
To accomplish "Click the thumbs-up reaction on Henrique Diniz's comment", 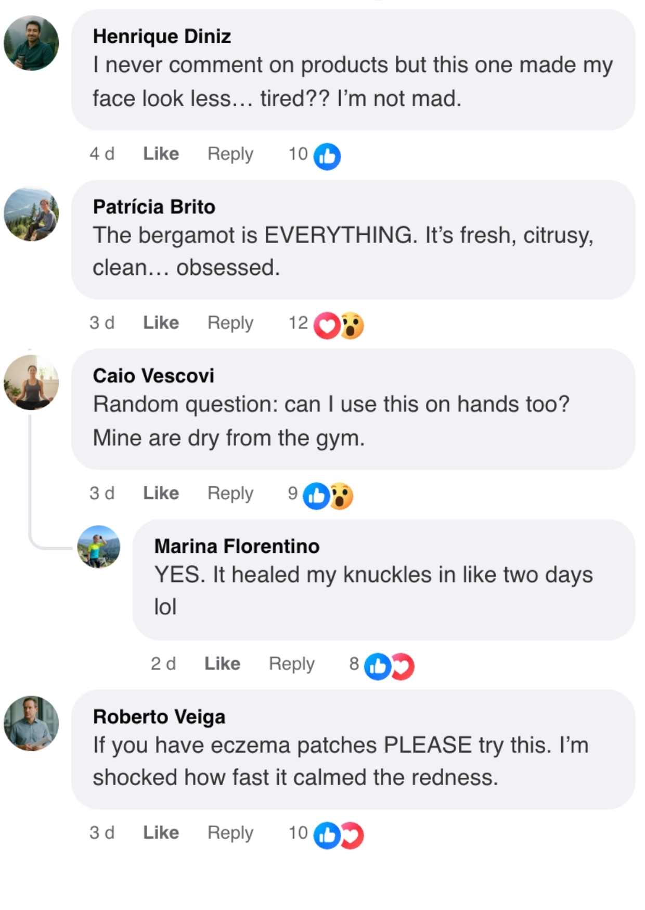I will pyautogui.click(x=327, y=156).
